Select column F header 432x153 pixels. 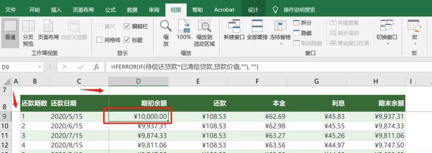pyautogui.click(x=257, y=81)
